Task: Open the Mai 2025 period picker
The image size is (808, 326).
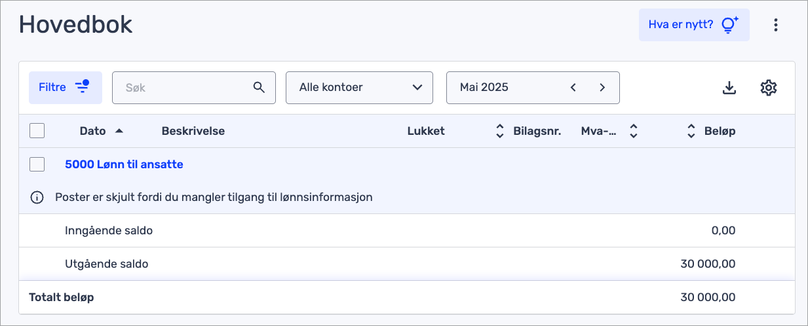Action: click(x=533, y=88)
